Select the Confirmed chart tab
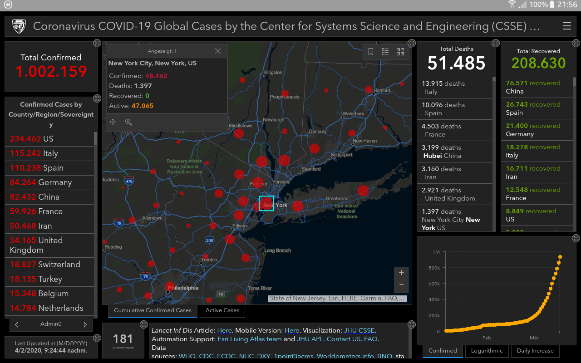The height and width of the screenshot is (363, 581). 443,351
